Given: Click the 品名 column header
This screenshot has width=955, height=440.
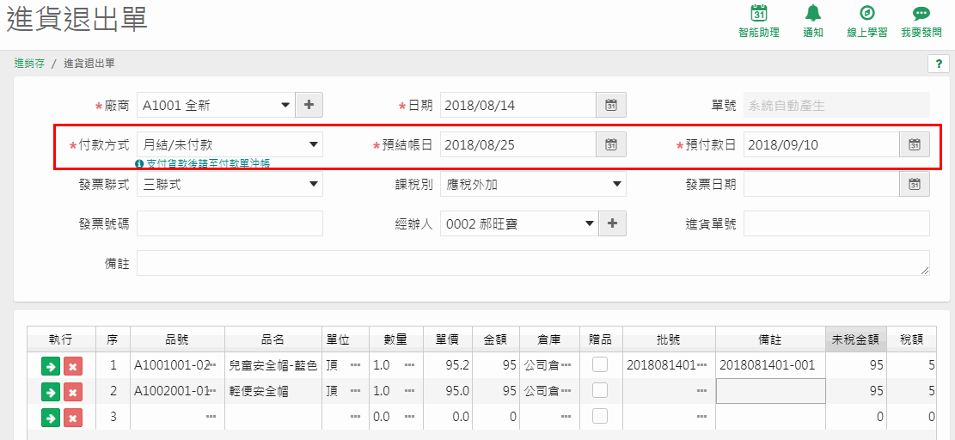Looking at the screenshot, I should 272,339.
